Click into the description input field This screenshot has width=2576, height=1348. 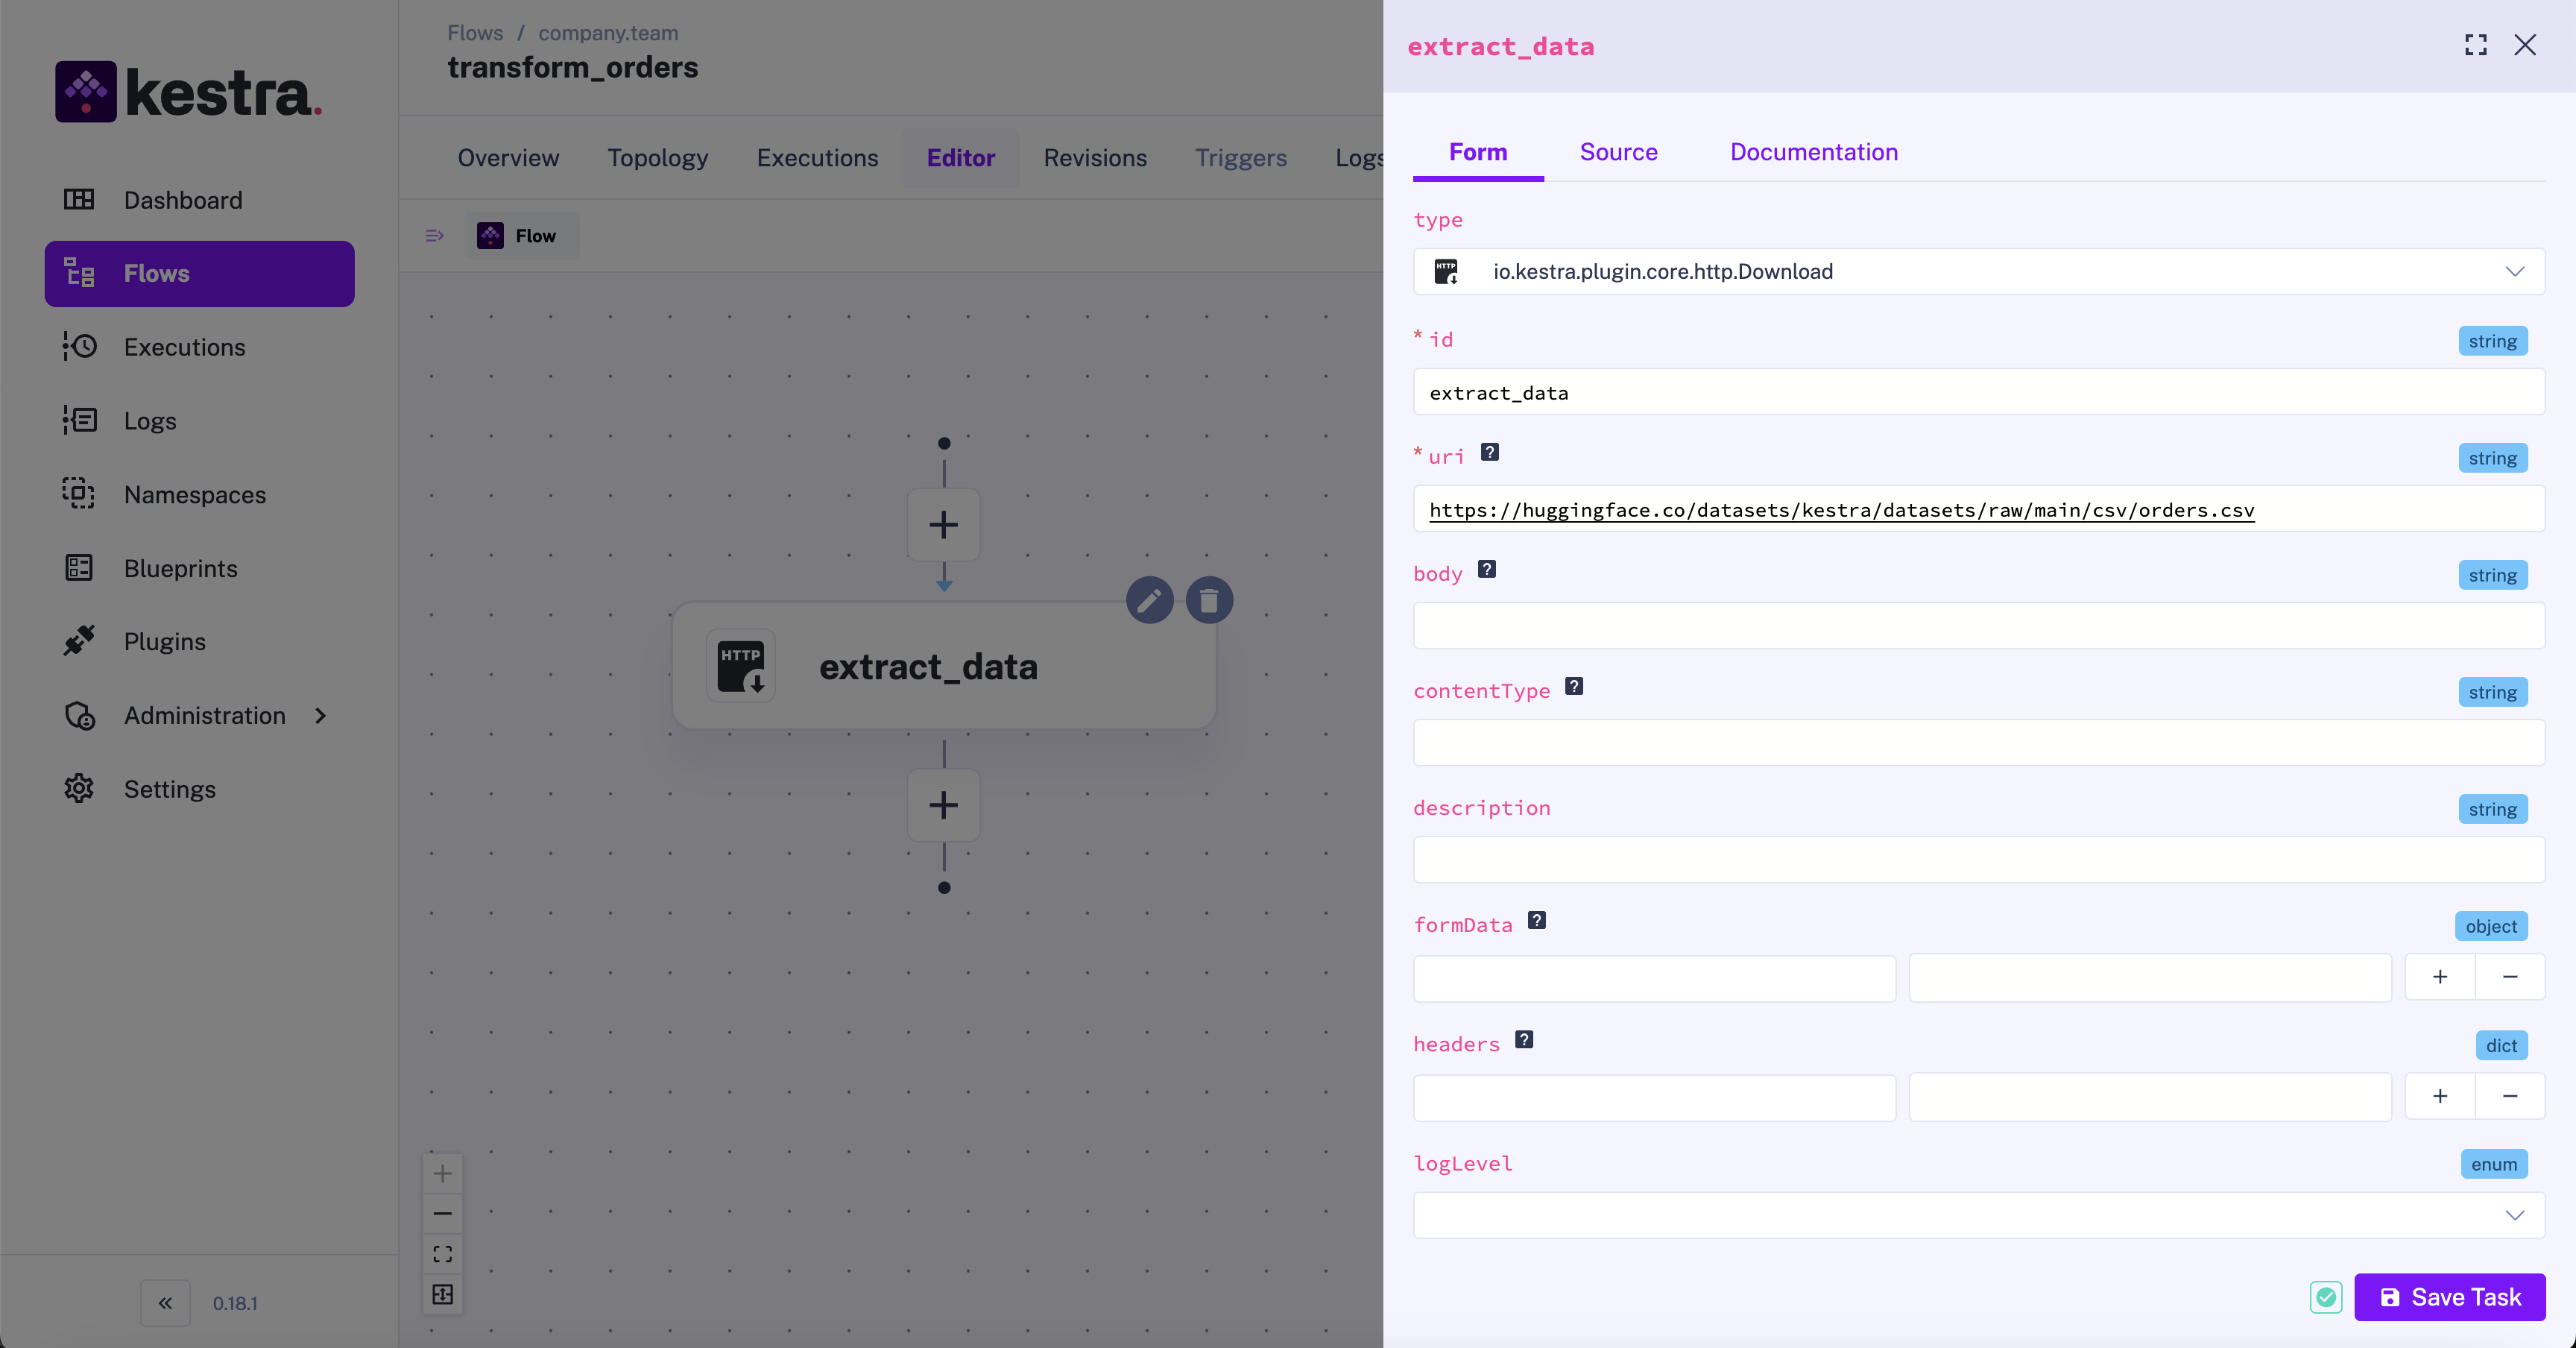[1978, 860]
